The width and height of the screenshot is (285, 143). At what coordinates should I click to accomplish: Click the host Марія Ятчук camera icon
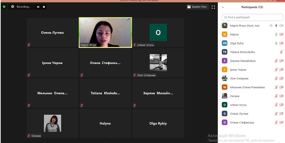pos(282,26)
